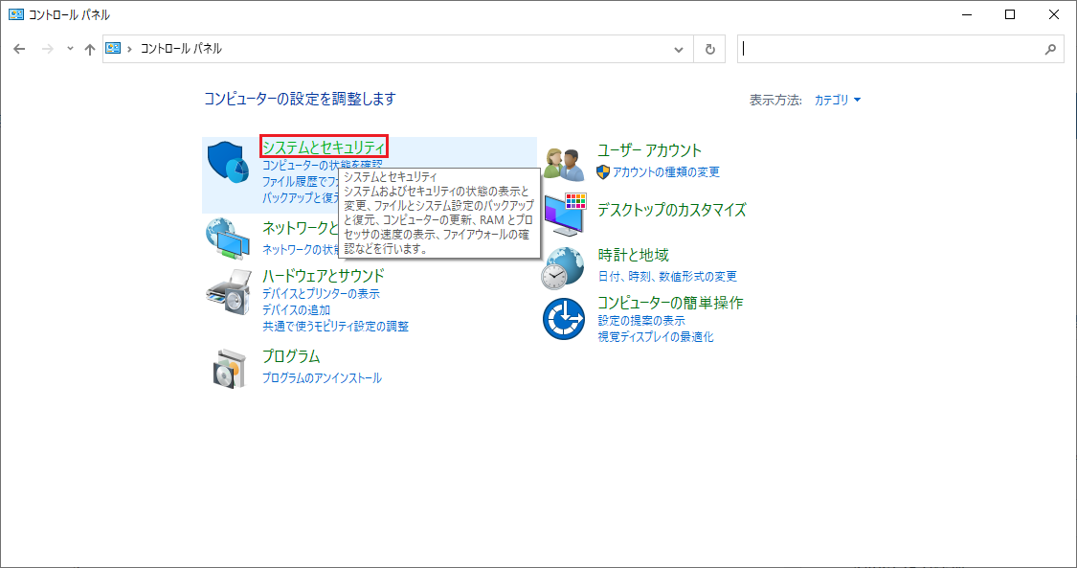Image resolution: width=1077 pixels, height=568 pixels.
Task: Click the Clock and Region globe icon
Action: pos(562,267)
